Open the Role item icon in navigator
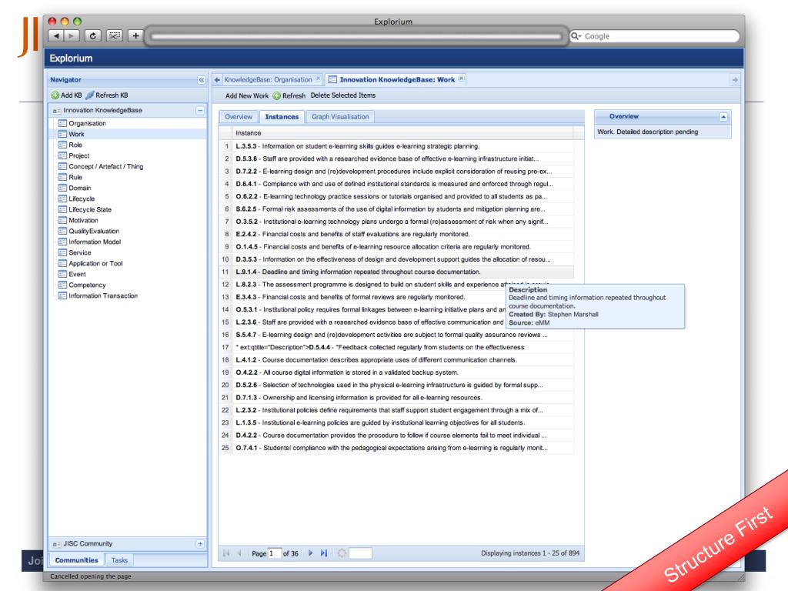Image resolution: width=788 pixels, height=591 pixels. (x=62, y=145)
